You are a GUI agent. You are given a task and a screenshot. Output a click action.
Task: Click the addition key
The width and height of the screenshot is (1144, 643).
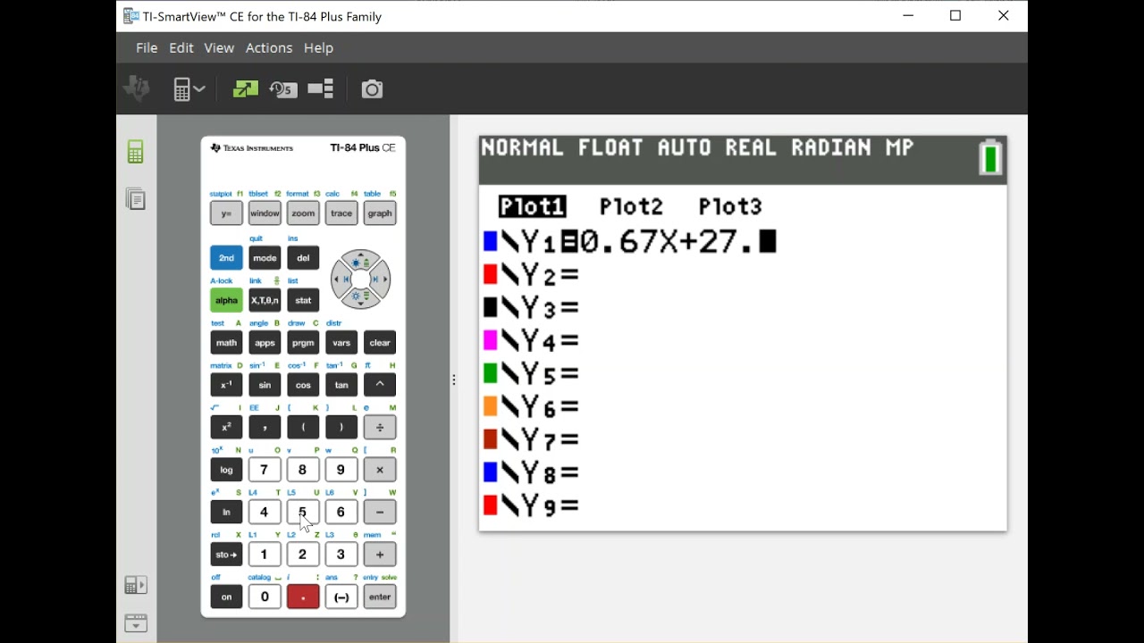380,555
